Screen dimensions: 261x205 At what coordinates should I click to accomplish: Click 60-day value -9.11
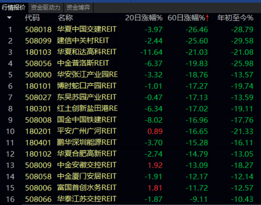(x=199, y=199)
